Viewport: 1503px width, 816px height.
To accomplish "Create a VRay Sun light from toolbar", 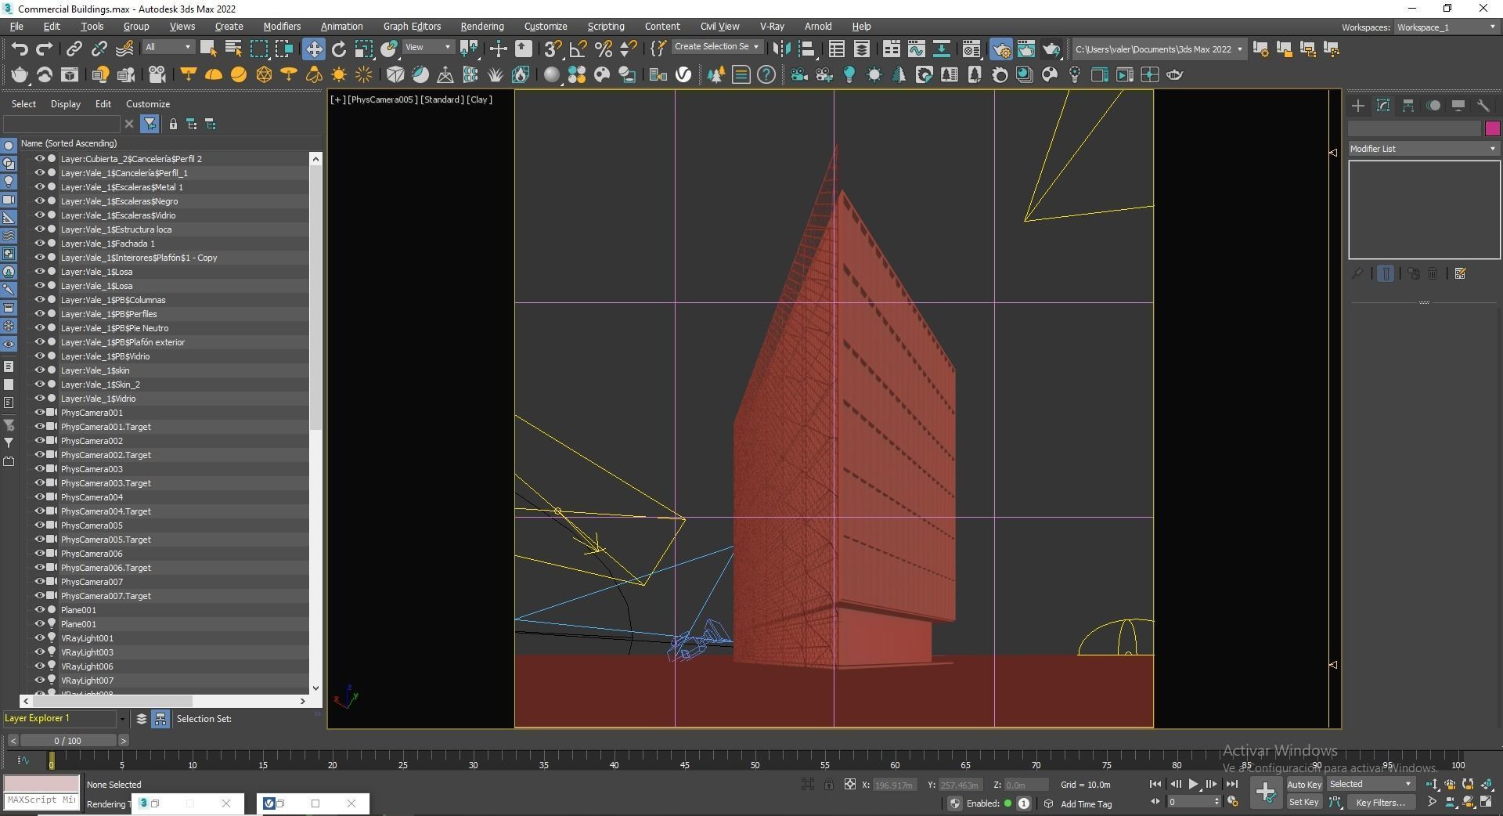I will click(x=339, y=75).
